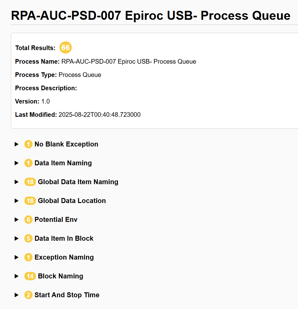The image size is (298, 309).
Task: Expand the No Blank Exception section
Action: 16,144
